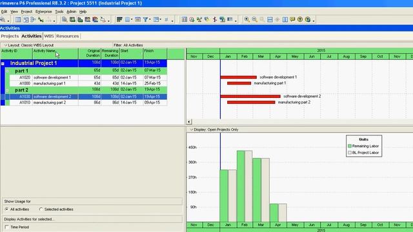Collapse the part 1 WBS group
This screenshot has width=413, height=232.
[7, 71]
